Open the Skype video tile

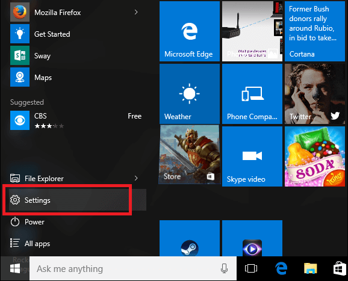coord(252,156)
